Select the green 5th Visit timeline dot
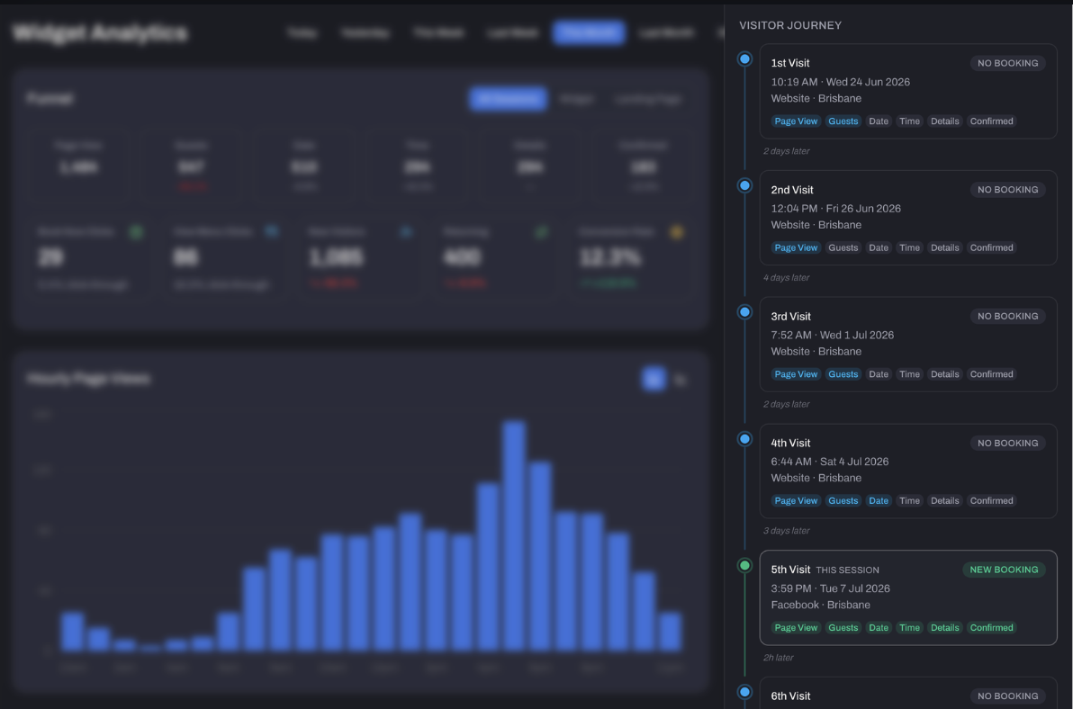 click(x=744, y=565)
